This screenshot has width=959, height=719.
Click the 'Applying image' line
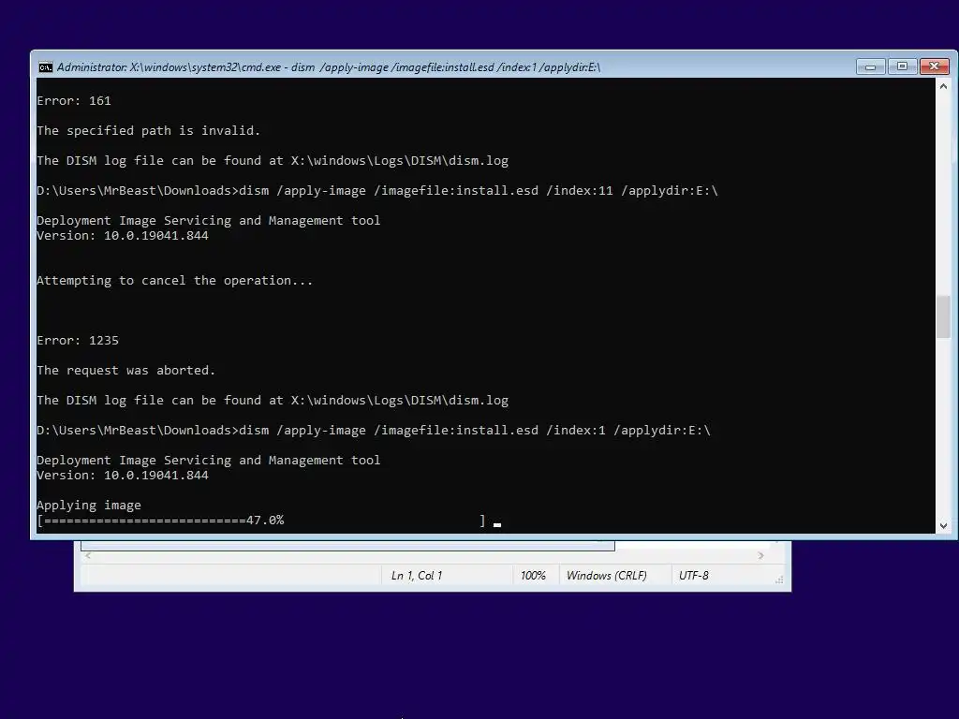pos(89,506)
